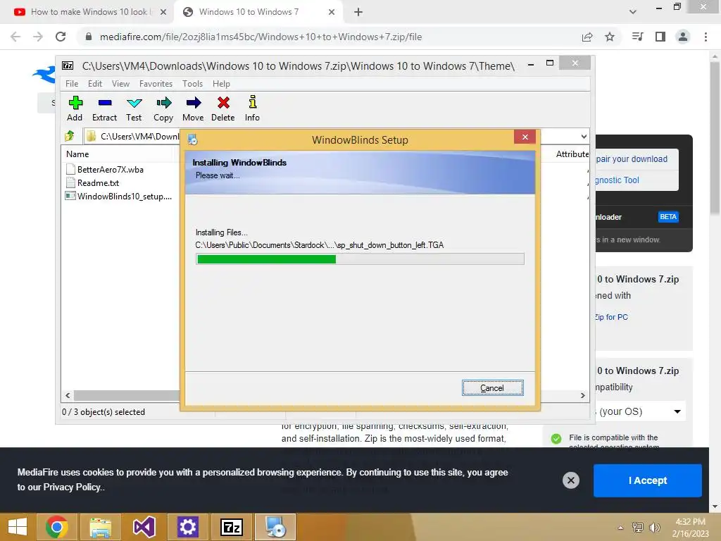721x541 pixels.
Task: Open Visual Studio from taskbar
Action: pyautogui.click(x=144, y=527)
